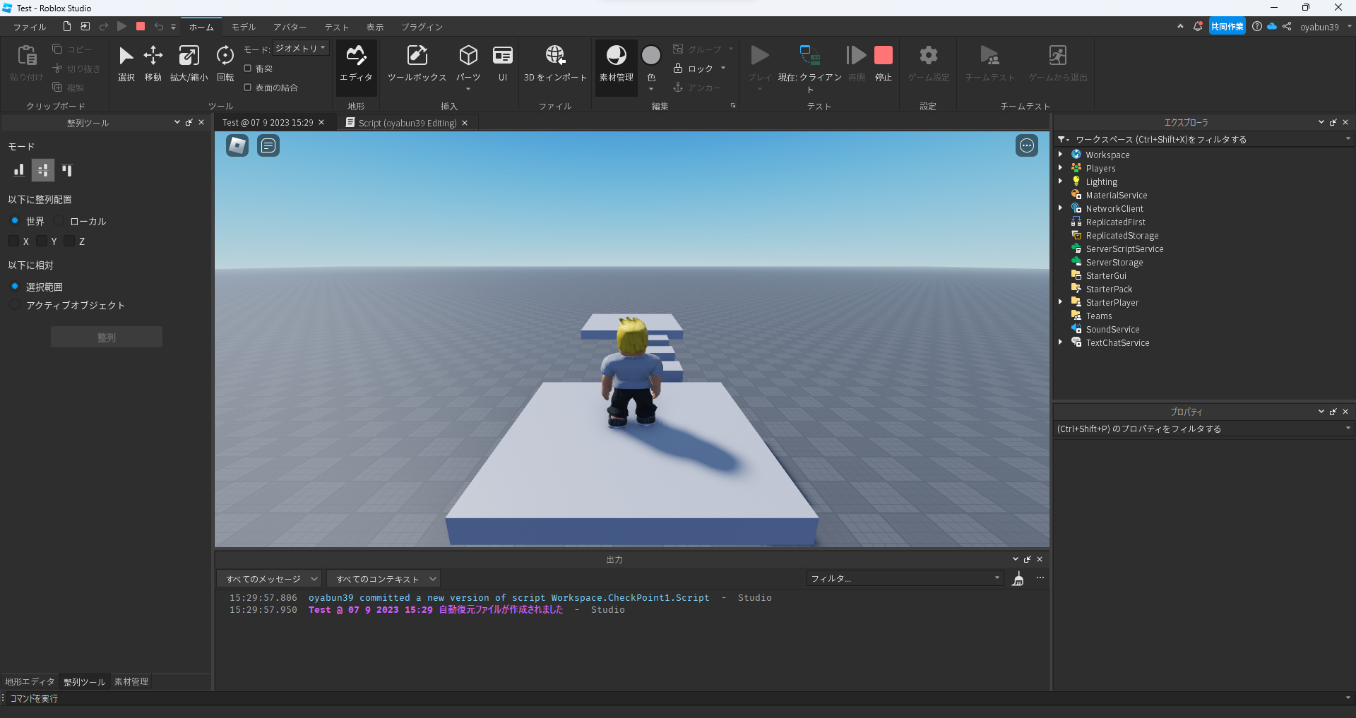Click the 共同作業 (Collaborate) button
Screen dimensions: 1356x718
pyautogui.click(x=1227, y=27)
